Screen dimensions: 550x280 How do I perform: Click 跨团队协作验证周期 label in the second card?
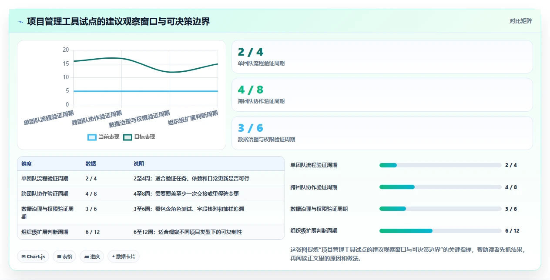pos(261,101)
